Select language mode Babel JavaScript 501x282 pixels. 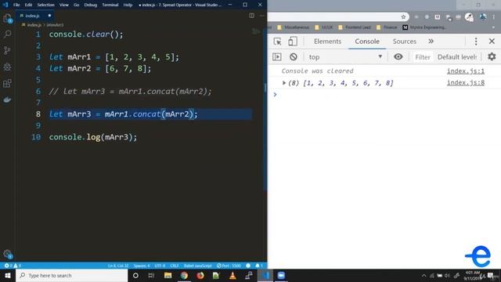[x=198, y=266]
